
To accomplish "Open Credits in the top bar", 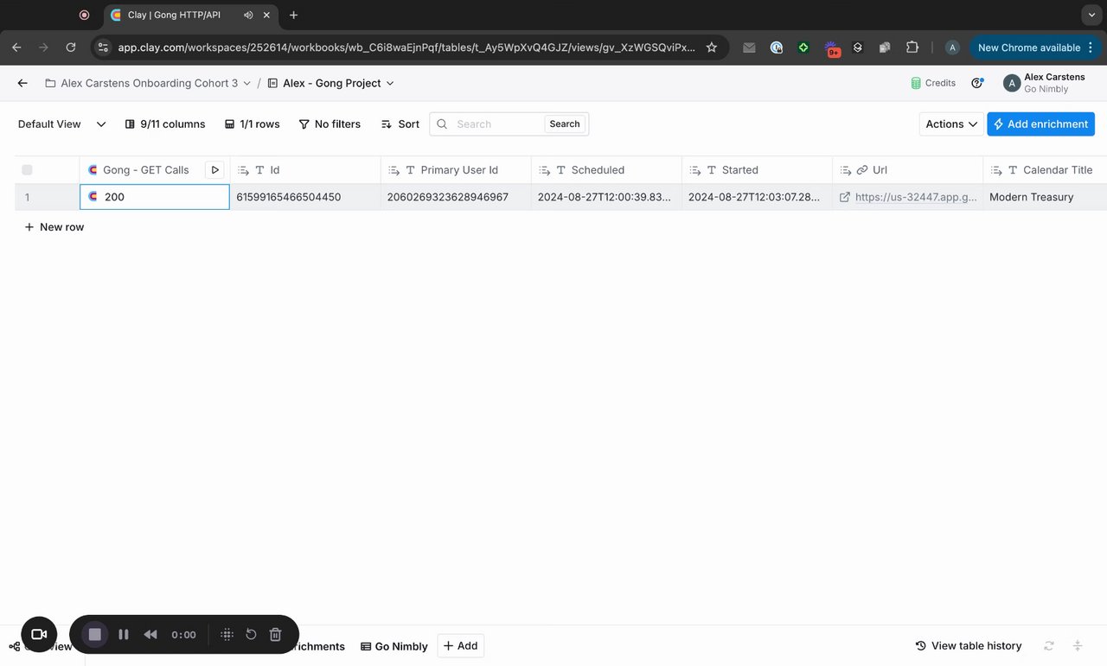I will point(933,83).
